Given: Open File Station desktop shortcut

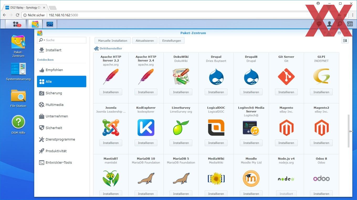Looking at the screenshot, I should click(18, 99).
